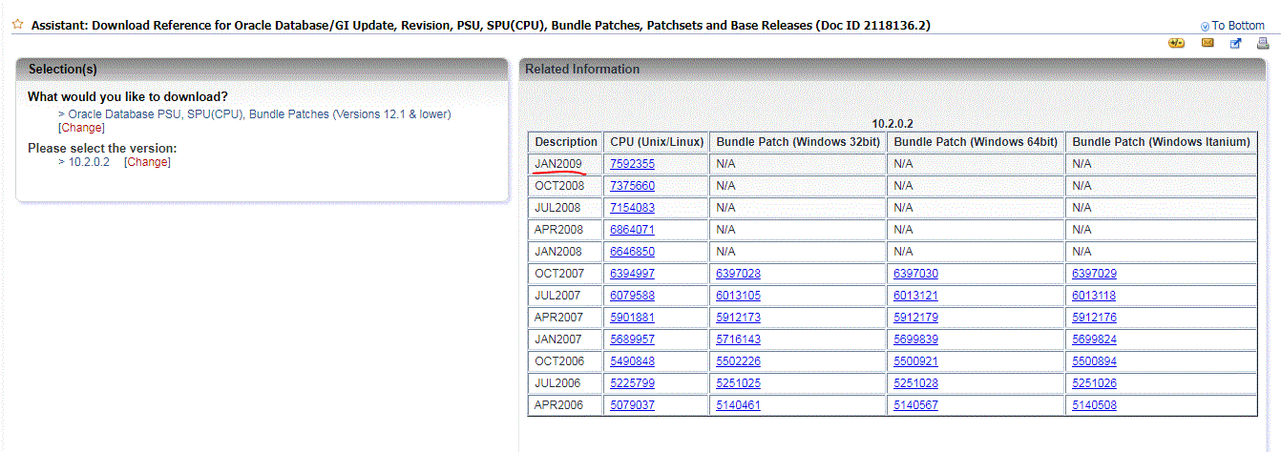Open JAN2008 CPU patch 6646850
Screen dimensions: 1281x452
click(632, 252)
